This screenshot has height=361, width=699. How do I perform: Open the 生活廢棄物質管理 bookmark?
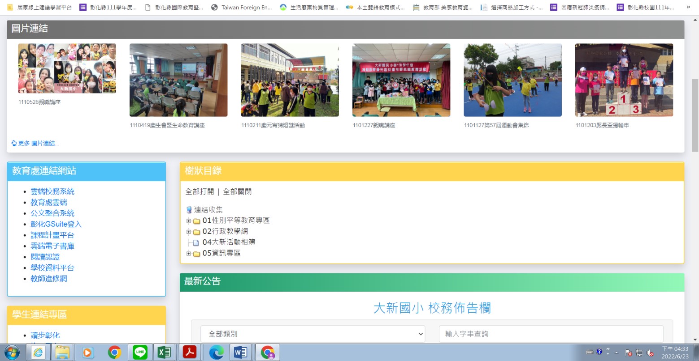tap(308, 7)
